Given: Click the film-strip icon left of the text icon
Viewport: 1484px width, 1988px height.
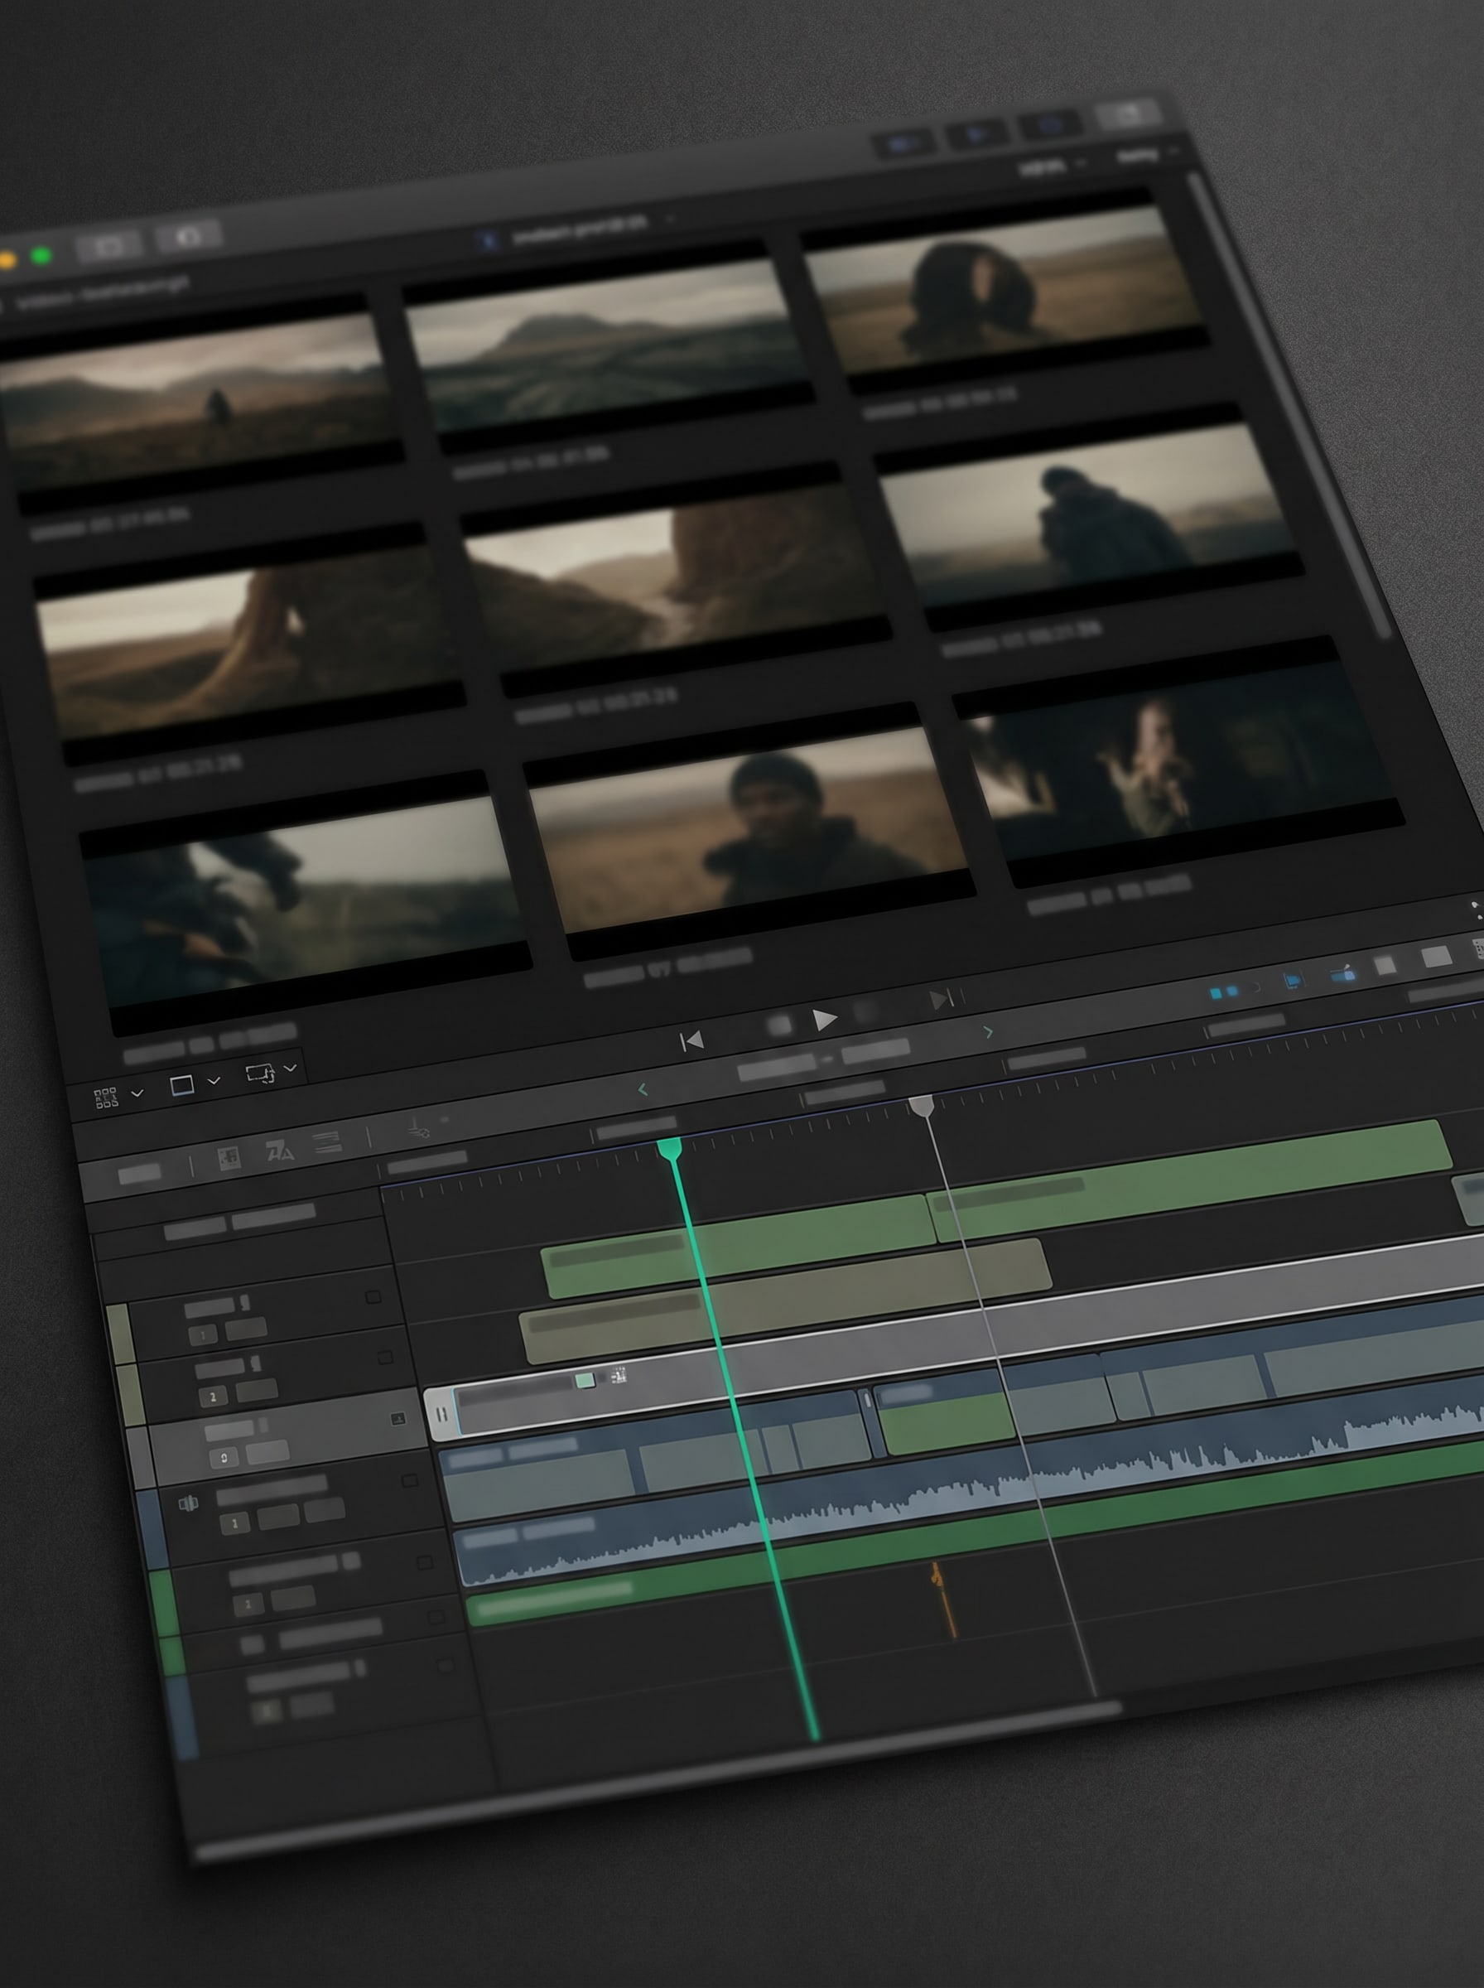Looking at the screenshot, I should coord(229,1158).
